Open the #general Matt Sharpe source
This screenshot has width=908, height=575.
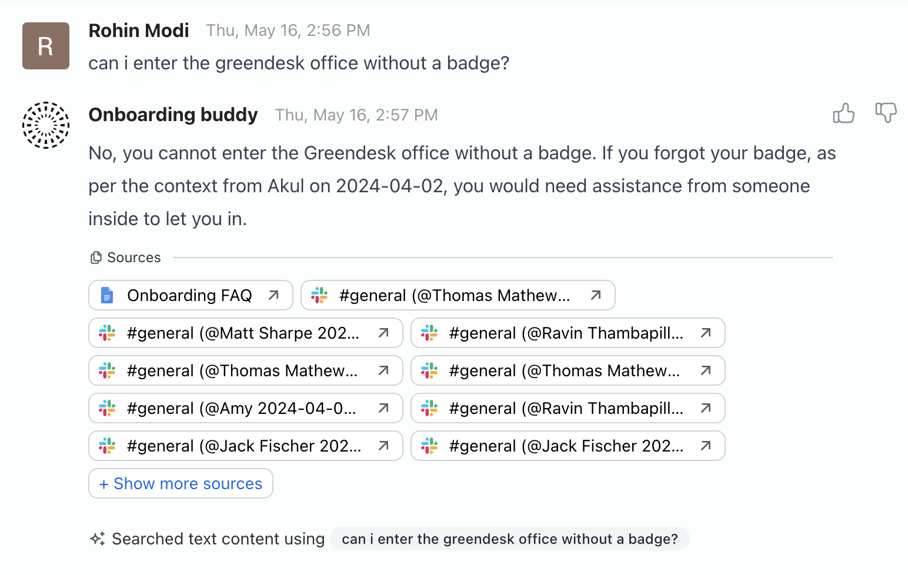pos(242,333)
